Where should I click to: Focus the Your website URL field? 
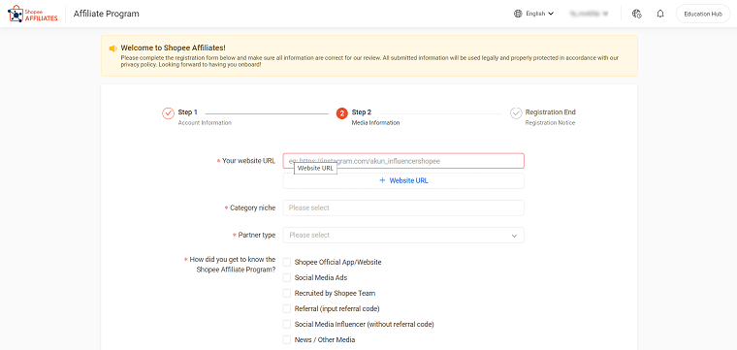403,161
